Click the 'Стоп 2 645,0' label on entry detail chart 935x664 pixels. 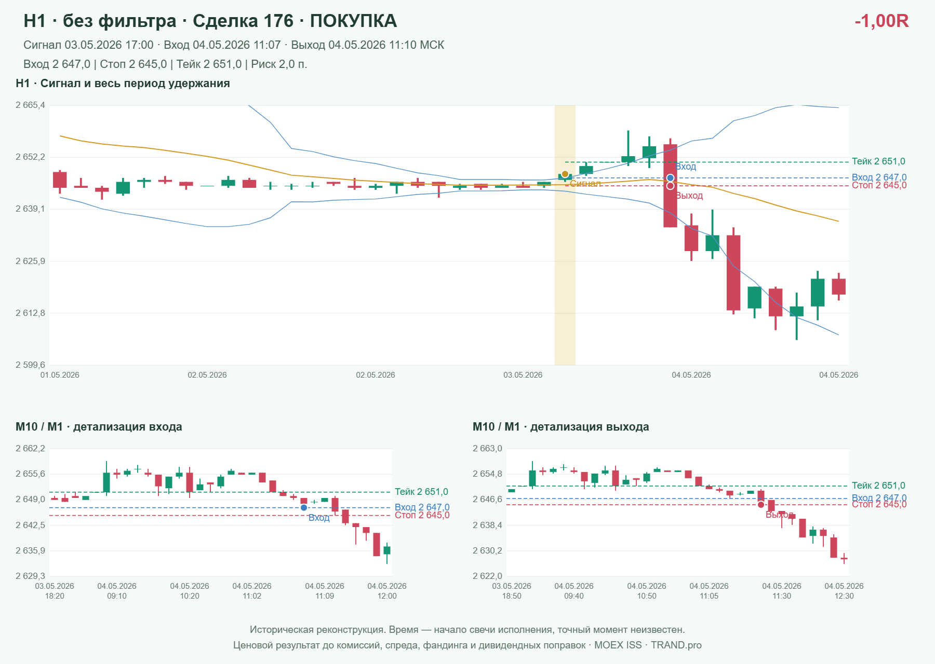[x=422, y=515]
